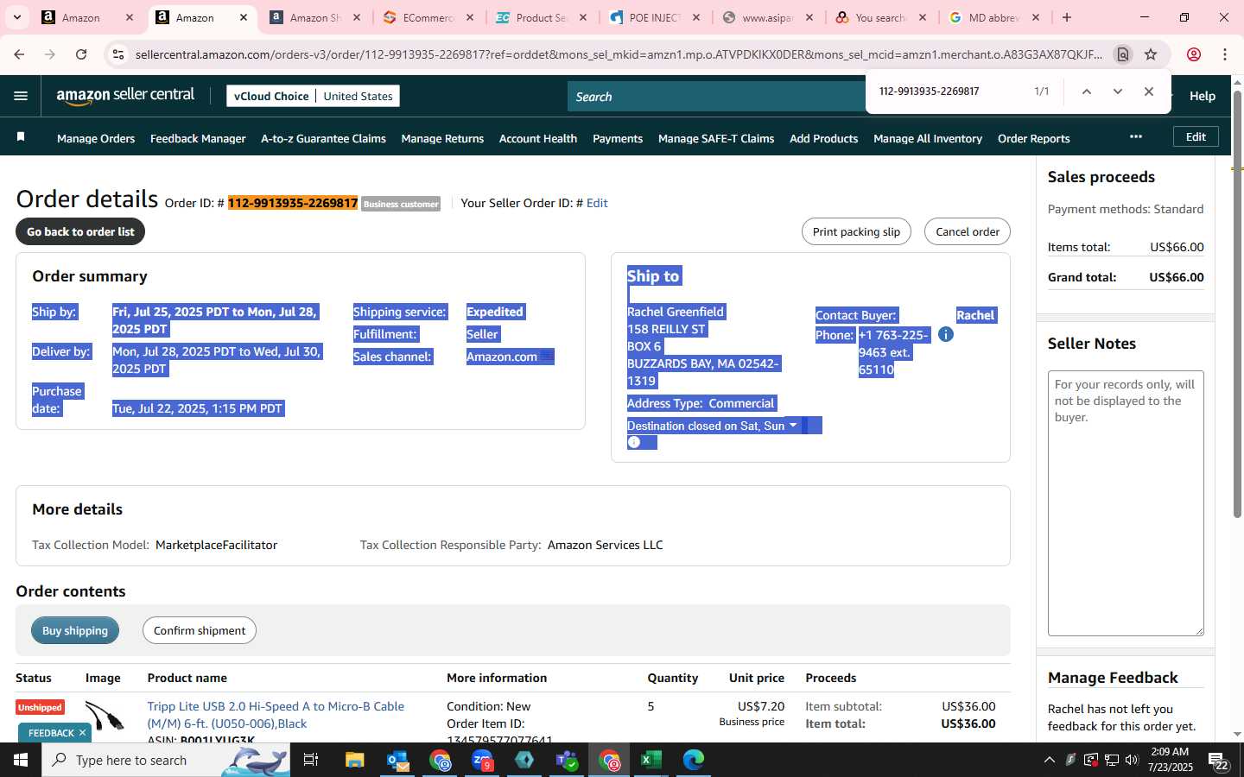Open Microsoft Edge from taskbar
The width and height of the screenshot is (1244, 777).
point(694,760)
